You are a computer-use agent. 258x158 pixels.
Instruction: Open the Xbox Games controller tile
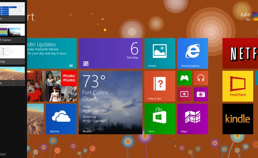184,78
